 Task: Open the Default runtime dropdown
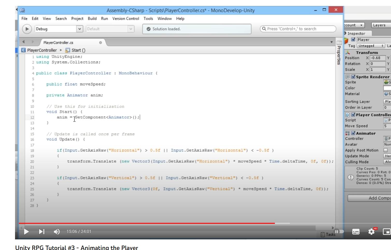pos(110,29)
